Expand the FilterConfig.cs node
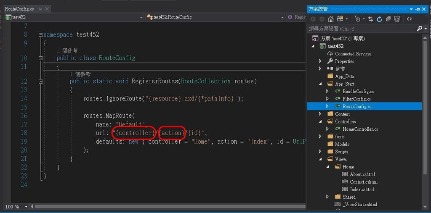Viewport: 431px width, 213px height. click(x=327, y=99)
